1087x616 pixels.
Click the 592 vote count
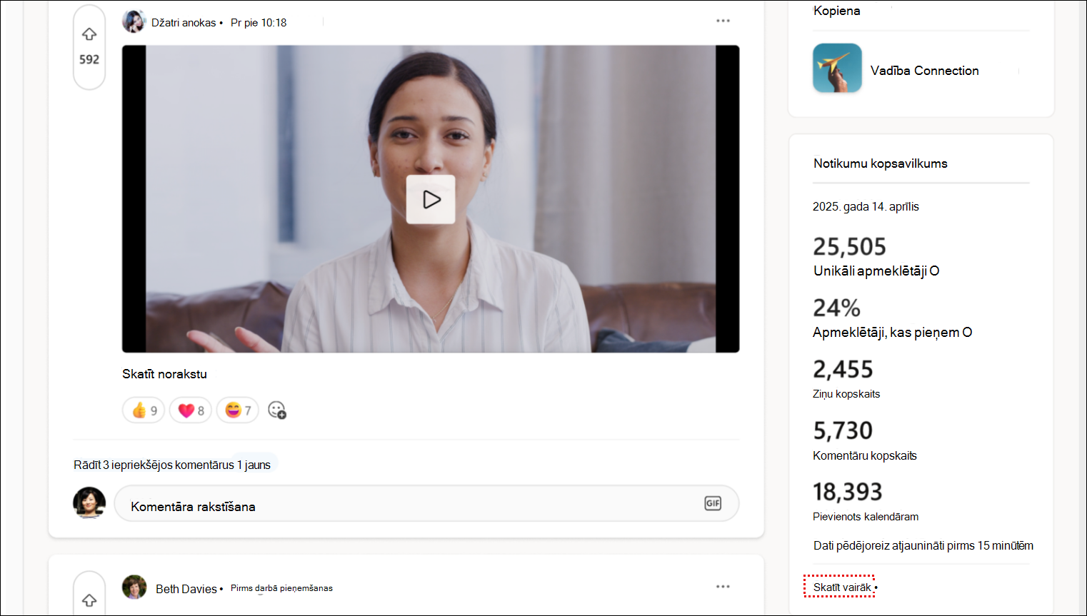89,60
